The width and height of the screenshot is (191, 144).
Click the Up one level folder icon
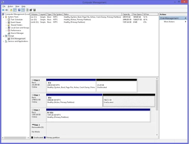11,10
